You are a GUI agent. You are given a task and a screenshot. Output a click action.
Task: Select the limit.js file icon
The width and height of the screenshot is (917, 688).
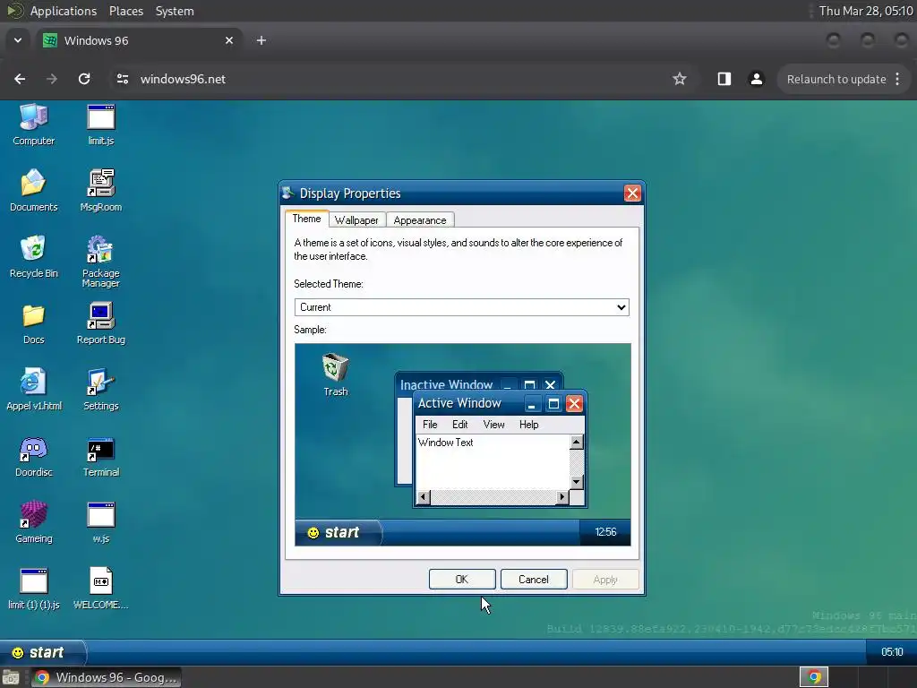click(100, 124)
